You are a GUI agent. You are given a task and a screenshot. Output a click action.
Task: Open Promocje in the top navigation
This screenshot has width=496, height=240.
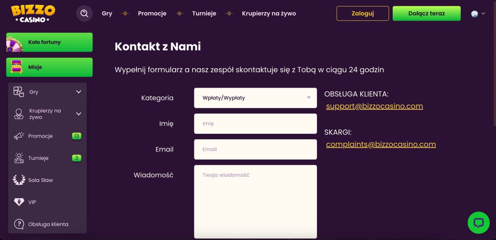152,13
